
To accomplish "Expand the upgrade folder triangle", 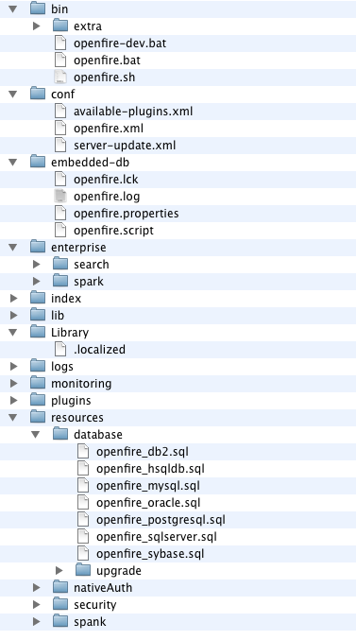I will [59, 571].
